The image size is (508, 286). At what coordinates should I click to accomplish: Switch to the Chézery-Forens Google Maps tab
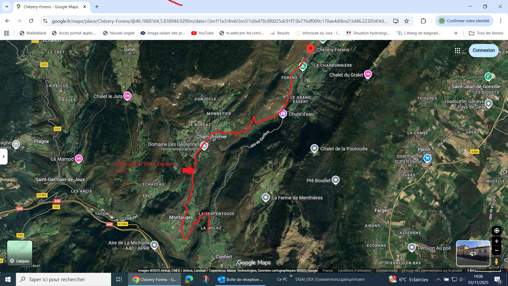click(51, 7)
